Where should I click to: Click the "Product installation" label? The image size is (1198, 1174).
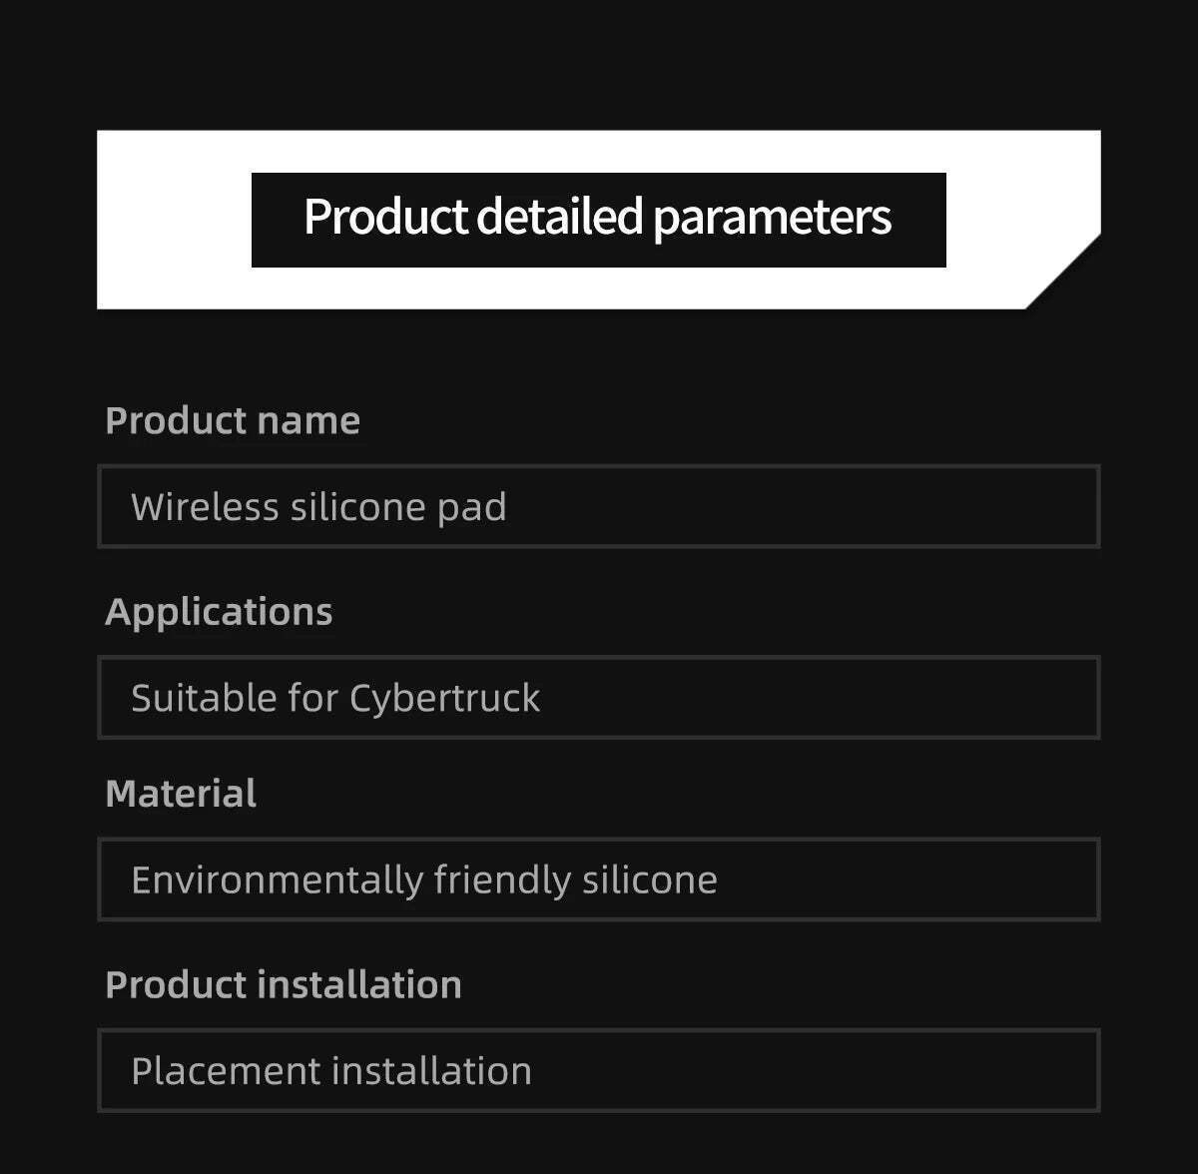284,985
